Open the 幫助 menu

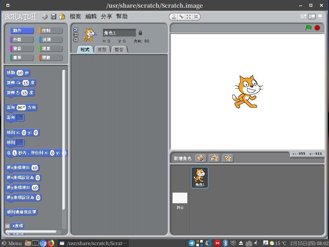tap(122, 16)
